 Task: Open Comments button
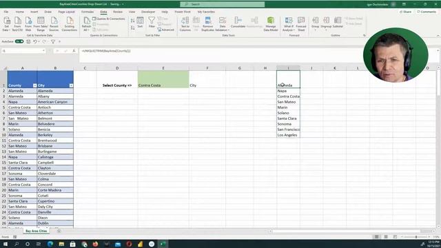point(427,12)
